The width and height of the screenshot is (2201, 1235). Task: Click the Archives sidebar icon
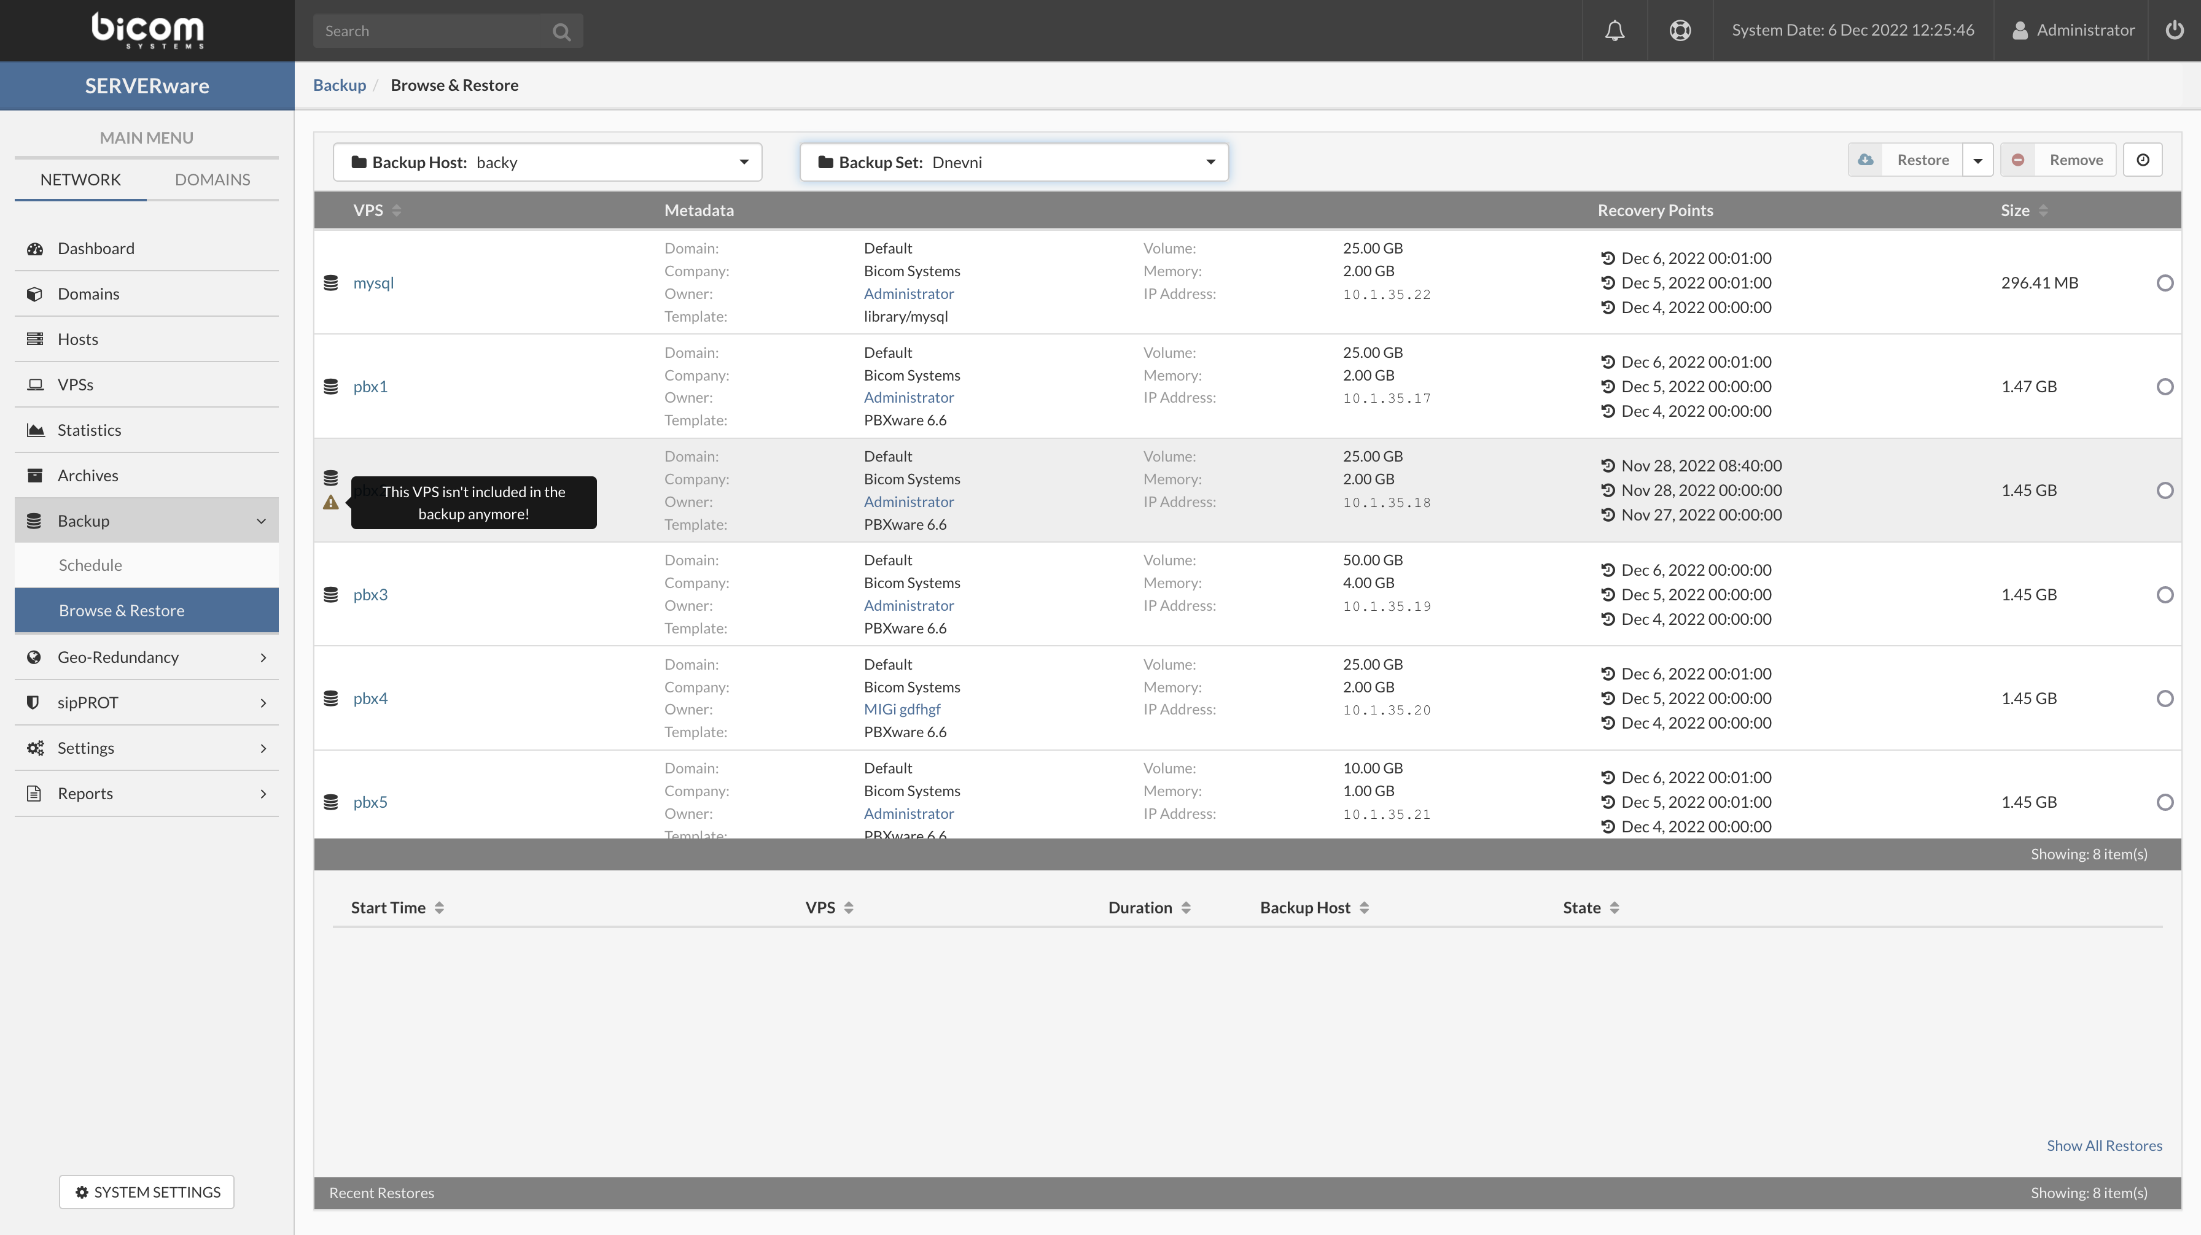pyautogui.click(x=35, y=475)
